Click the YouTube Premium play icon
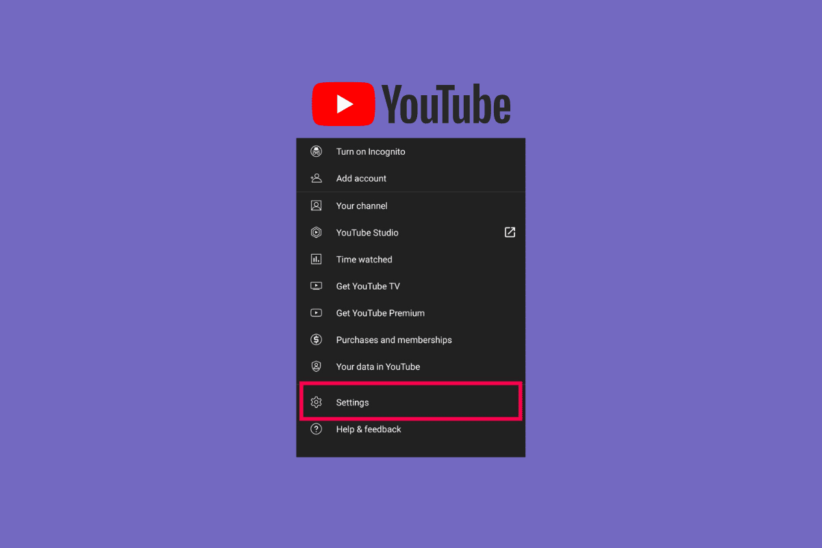 [316, 312]
